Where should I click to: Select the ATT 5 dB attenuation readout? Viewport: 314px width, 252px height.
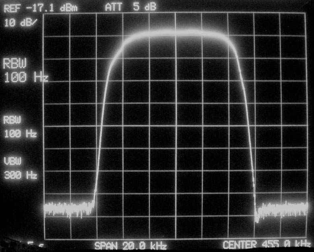tap(131, 7)
